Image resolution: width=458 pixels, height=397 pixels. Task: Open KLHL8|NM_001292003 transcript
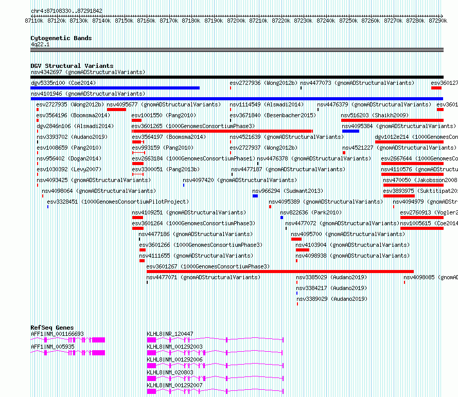click(x=215, y=353)
